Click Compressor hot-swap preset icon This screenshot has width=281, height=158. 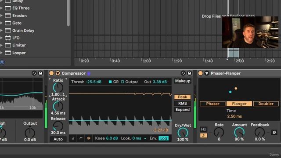pos(183,73)
